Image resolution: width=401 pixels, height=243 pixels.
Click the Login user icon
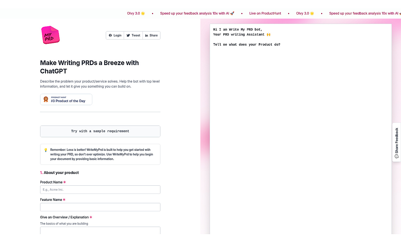click(110, 35)
